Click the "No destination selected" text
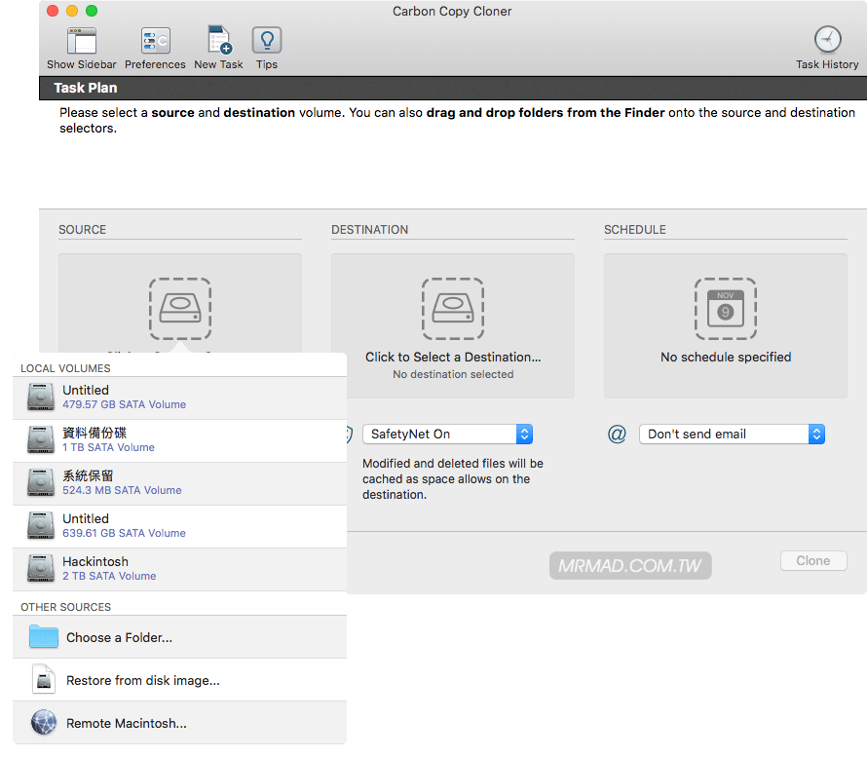This screenshot has width=867, height=757. pyautogui.click(x=453, y=374)
